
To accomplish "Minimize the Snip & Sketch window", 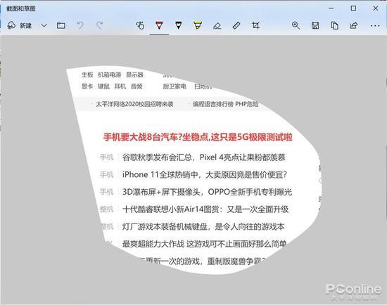I will pyautogui.click(x=331, y=8).
